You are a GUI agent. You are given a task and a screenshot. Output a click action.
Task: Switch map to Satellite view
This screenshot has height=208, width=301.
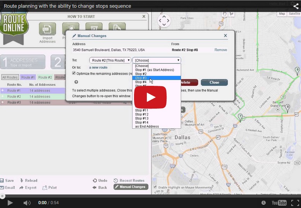click(294, 14)
